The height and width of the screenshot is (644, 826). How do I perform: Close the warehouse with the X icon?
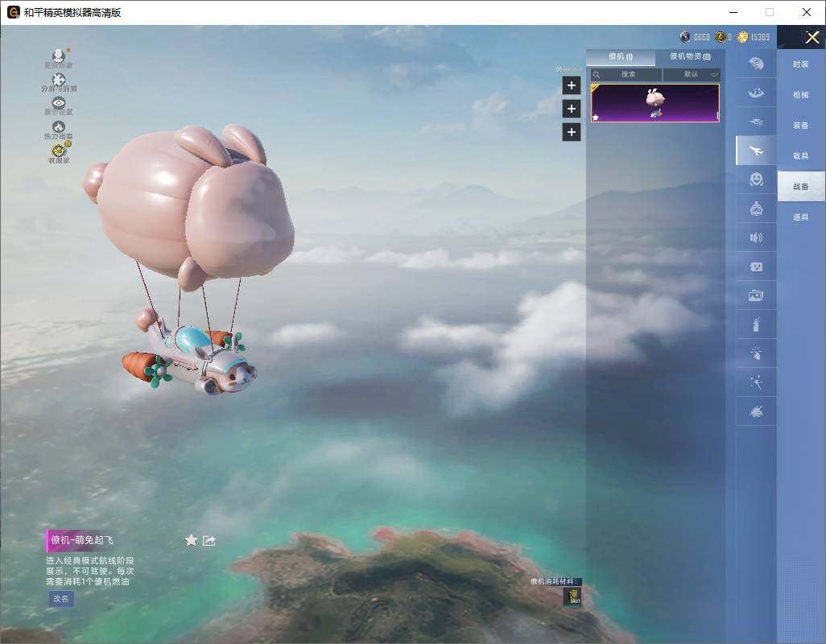[x=812, y=37]
